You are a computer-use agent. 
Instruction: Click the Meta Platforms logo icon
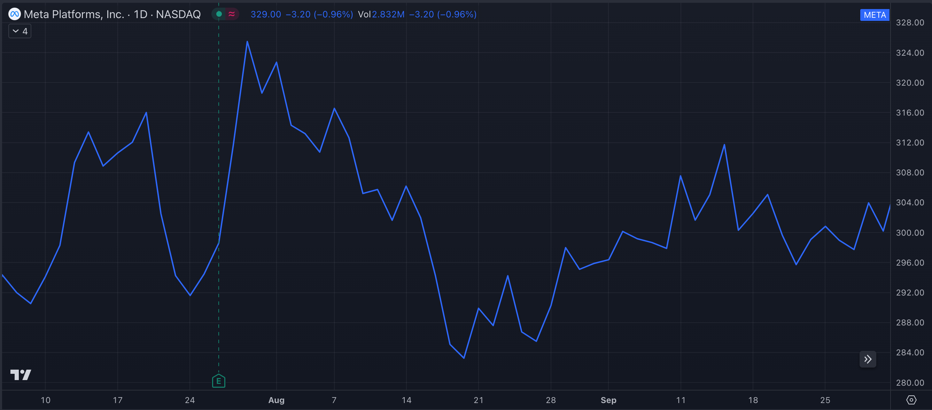pos(15,14)
